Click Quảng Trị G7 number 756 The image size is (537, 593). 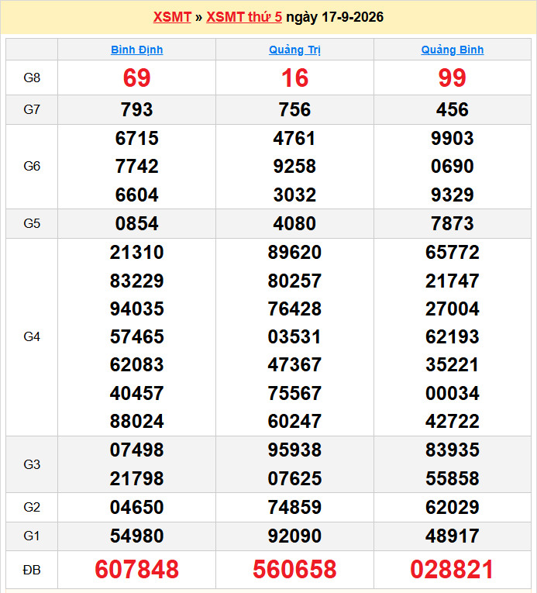(x=294, y=109)
